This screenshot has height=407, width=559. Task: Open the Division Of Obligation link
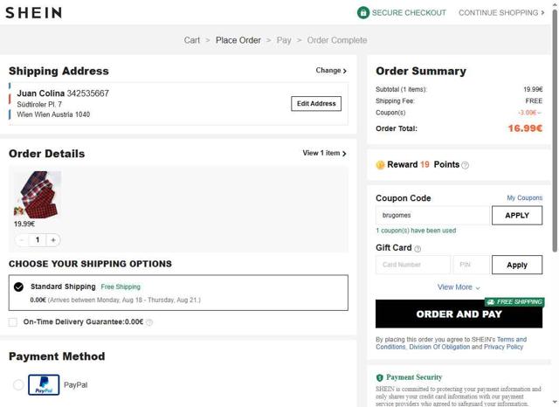[439, 347]
